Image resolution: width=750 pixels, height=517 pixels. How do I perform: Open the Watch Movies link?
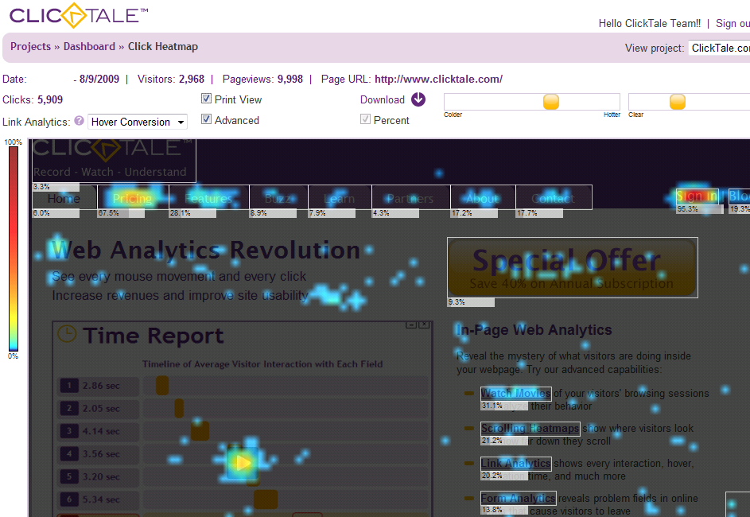pyautogui.click(x=515, y=393)
